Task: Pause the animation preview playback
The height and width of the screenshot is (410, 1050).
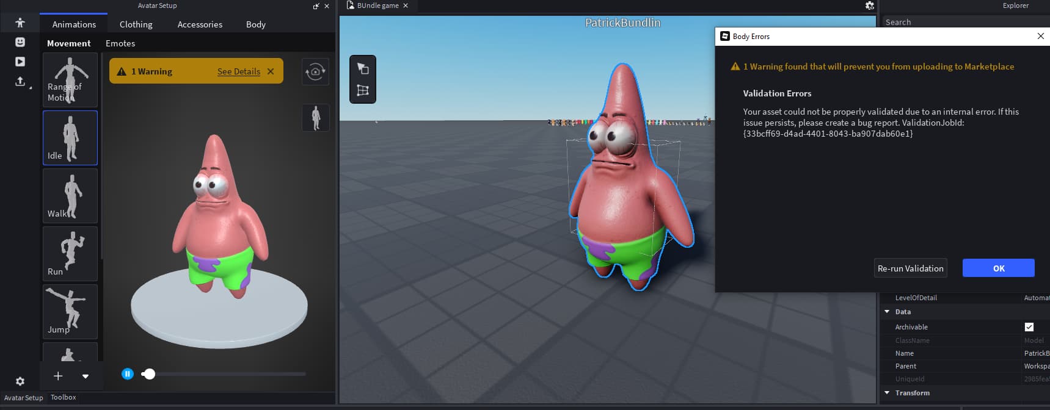Action: click(128, 374)
